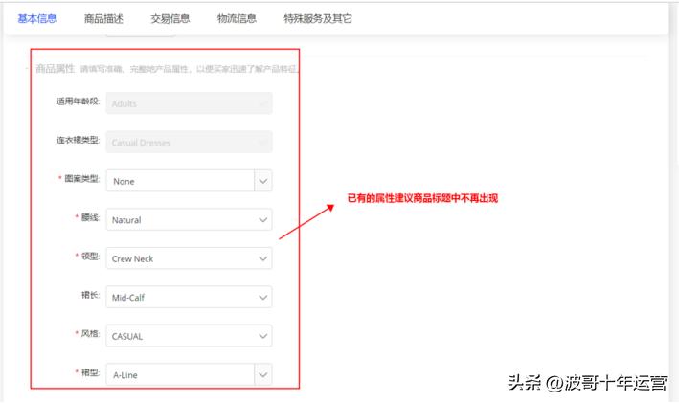Click the 图案类型 field label
This screenshot has width=679, height=403.
click(81, 178)
